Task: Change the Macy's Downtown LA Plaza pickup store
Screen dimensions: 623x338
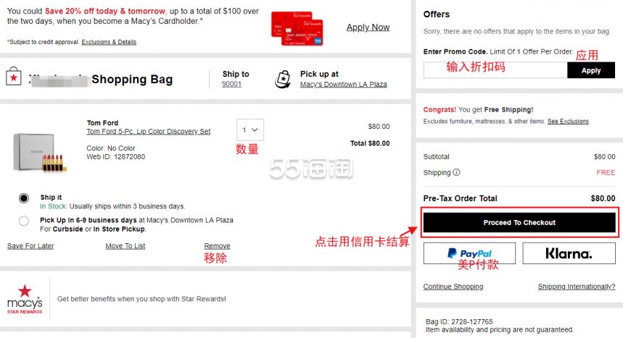Action: [343, 84]
